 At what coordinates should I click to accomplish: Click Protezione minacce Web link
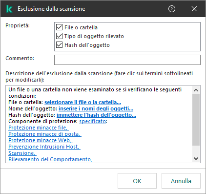coord(41,140)
